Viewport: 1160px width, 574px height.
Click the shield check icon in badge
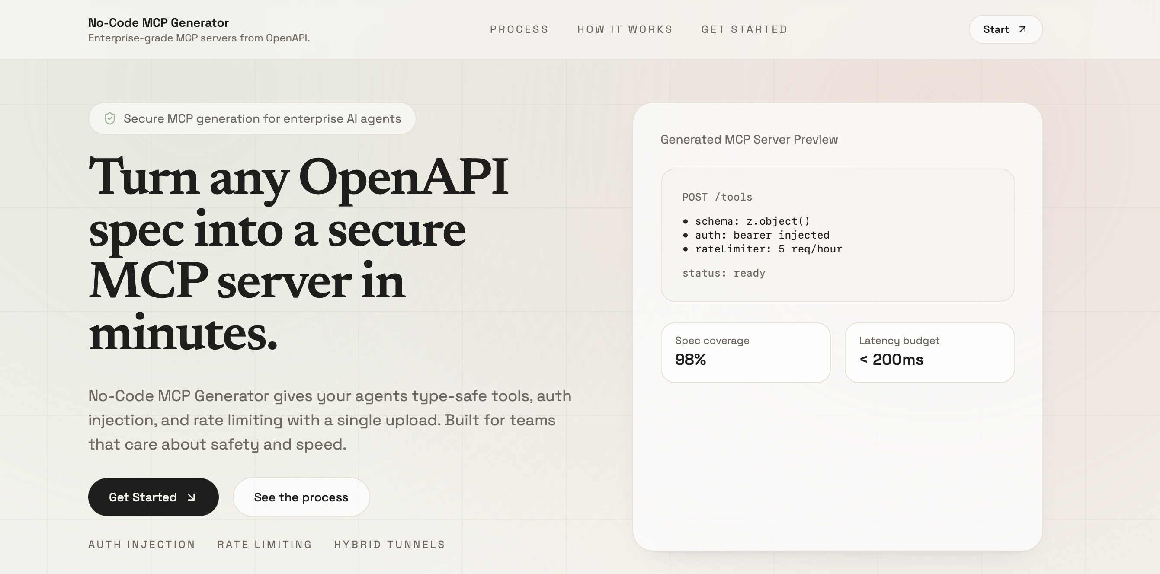pyautogui.click(x=109, y=118)
